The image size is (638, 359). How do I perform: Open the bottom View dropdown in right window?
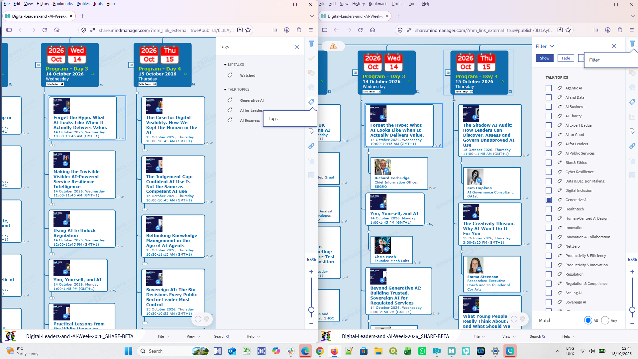tap(509, 336)
